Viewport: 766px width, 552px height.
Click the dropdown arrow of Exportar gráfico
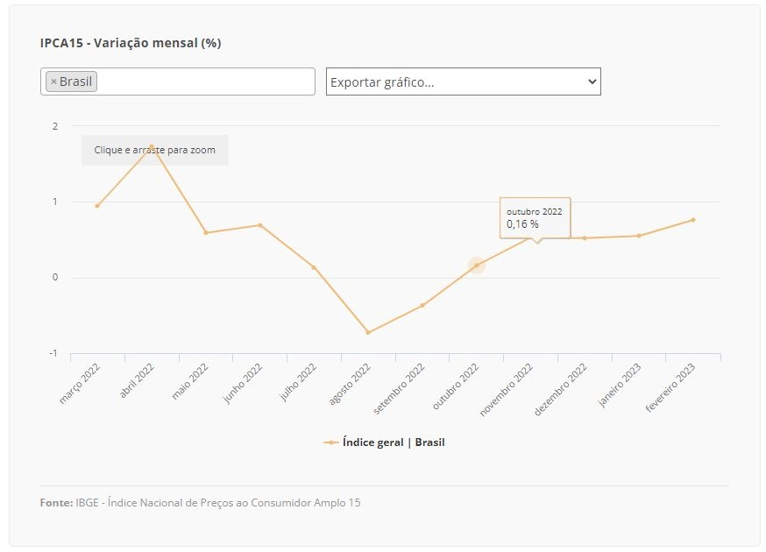(x=592, y=81)
